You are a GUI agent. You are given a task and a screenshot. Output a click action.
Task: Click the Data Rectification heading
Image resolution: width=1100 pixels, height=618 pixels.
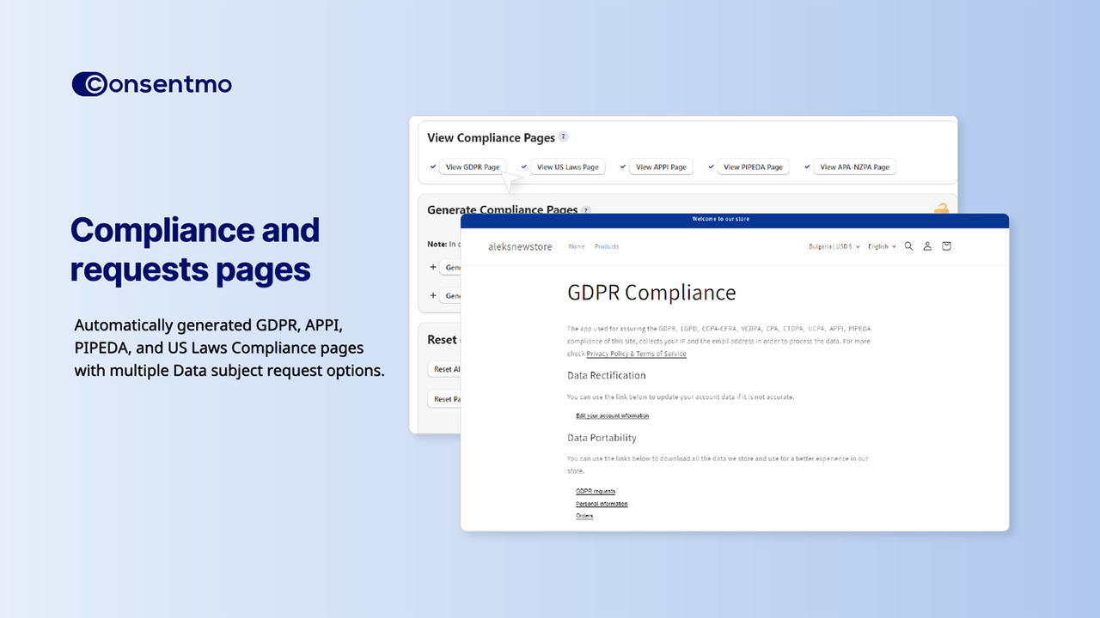607,375
